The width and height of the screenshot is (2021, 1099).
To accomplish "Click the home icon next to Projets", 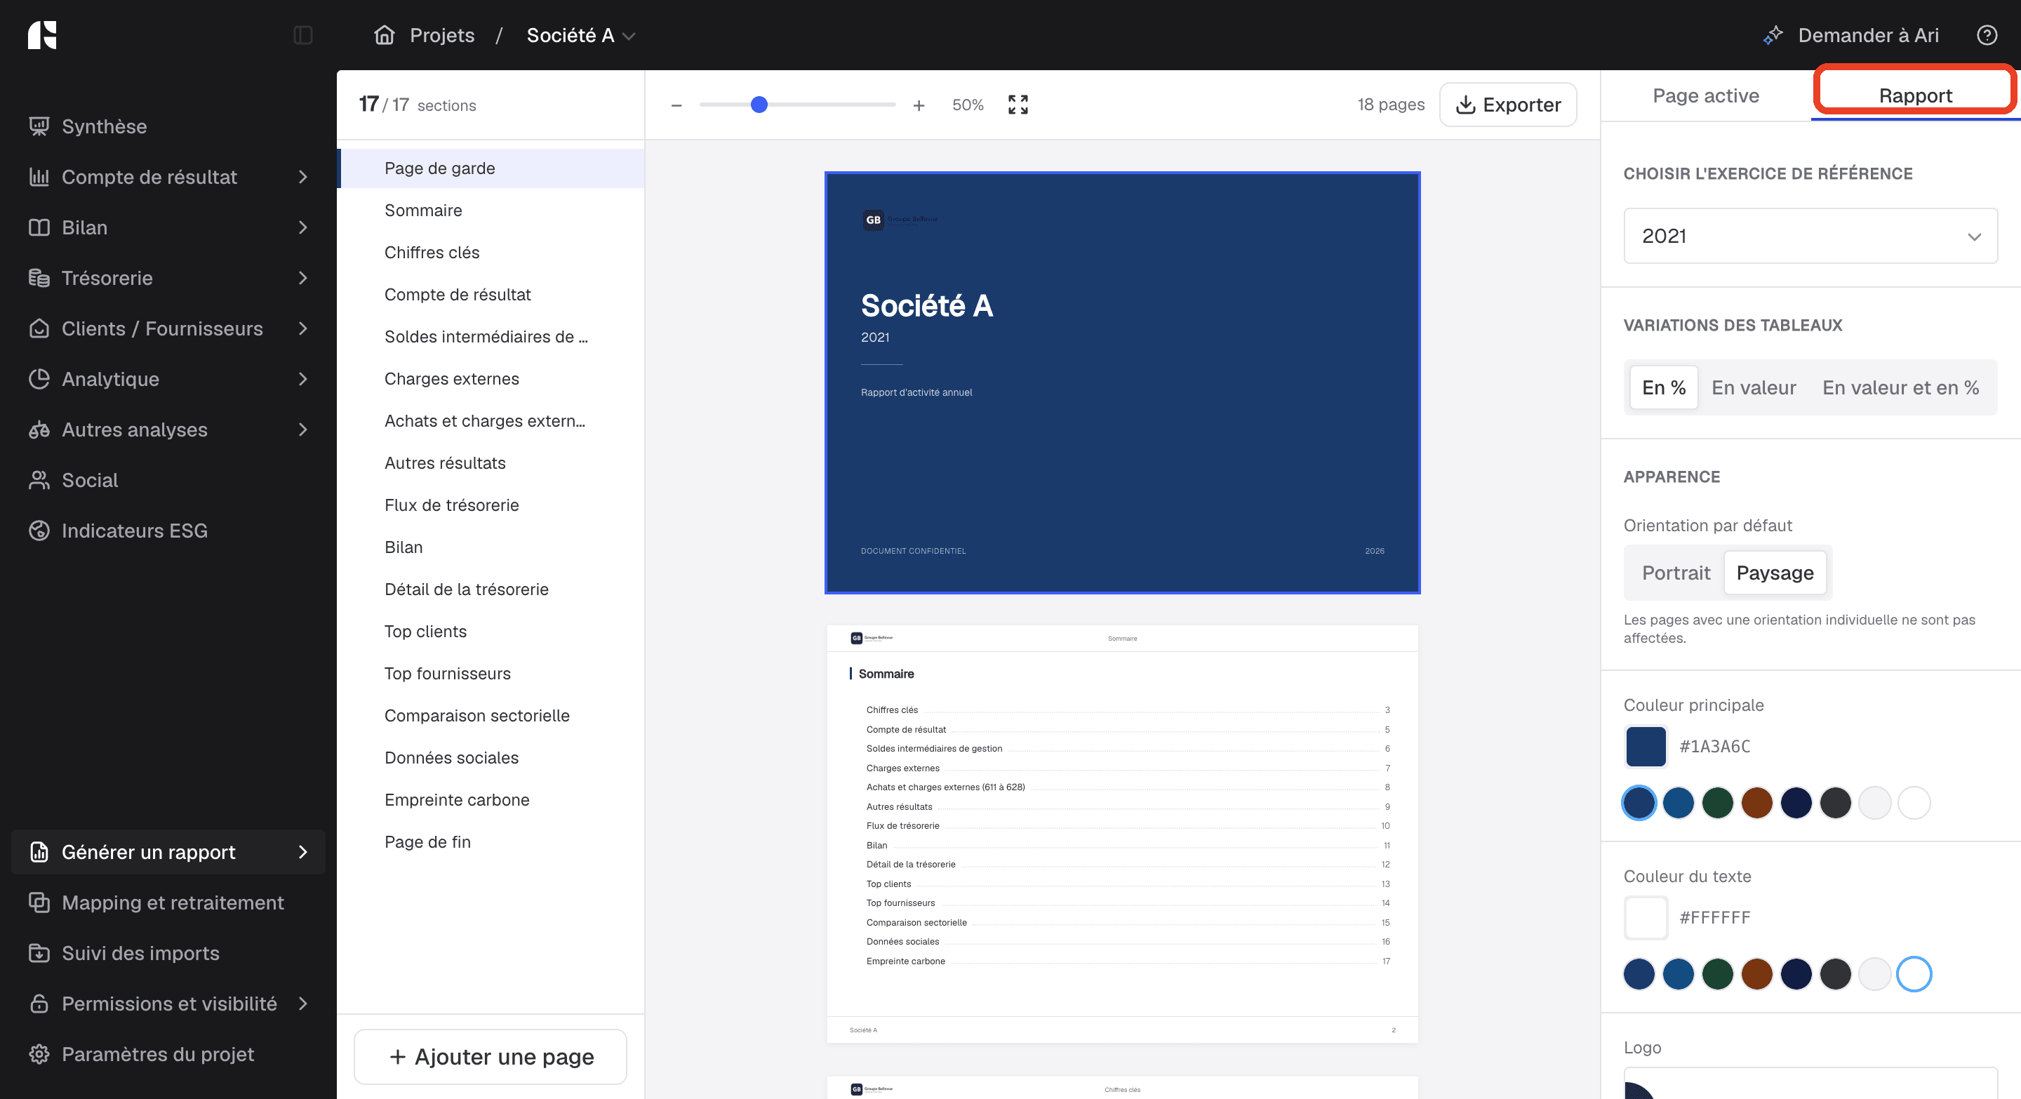I will (x=385, y=35).
